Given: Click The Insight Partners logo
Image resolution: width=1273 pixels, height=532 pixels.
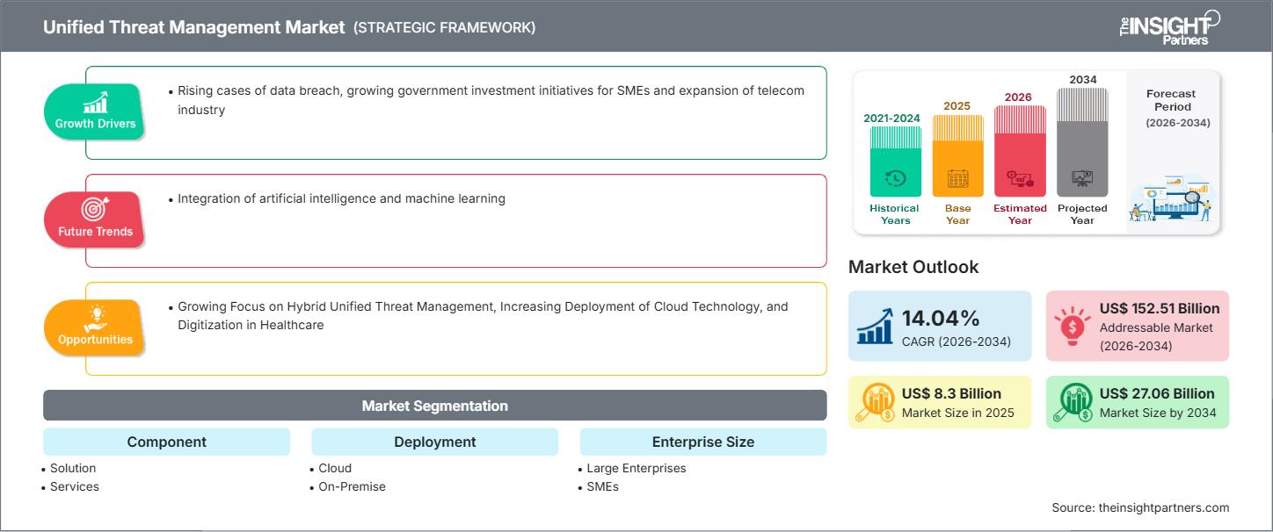Looking at the screenshot, I should (1168, 26).
